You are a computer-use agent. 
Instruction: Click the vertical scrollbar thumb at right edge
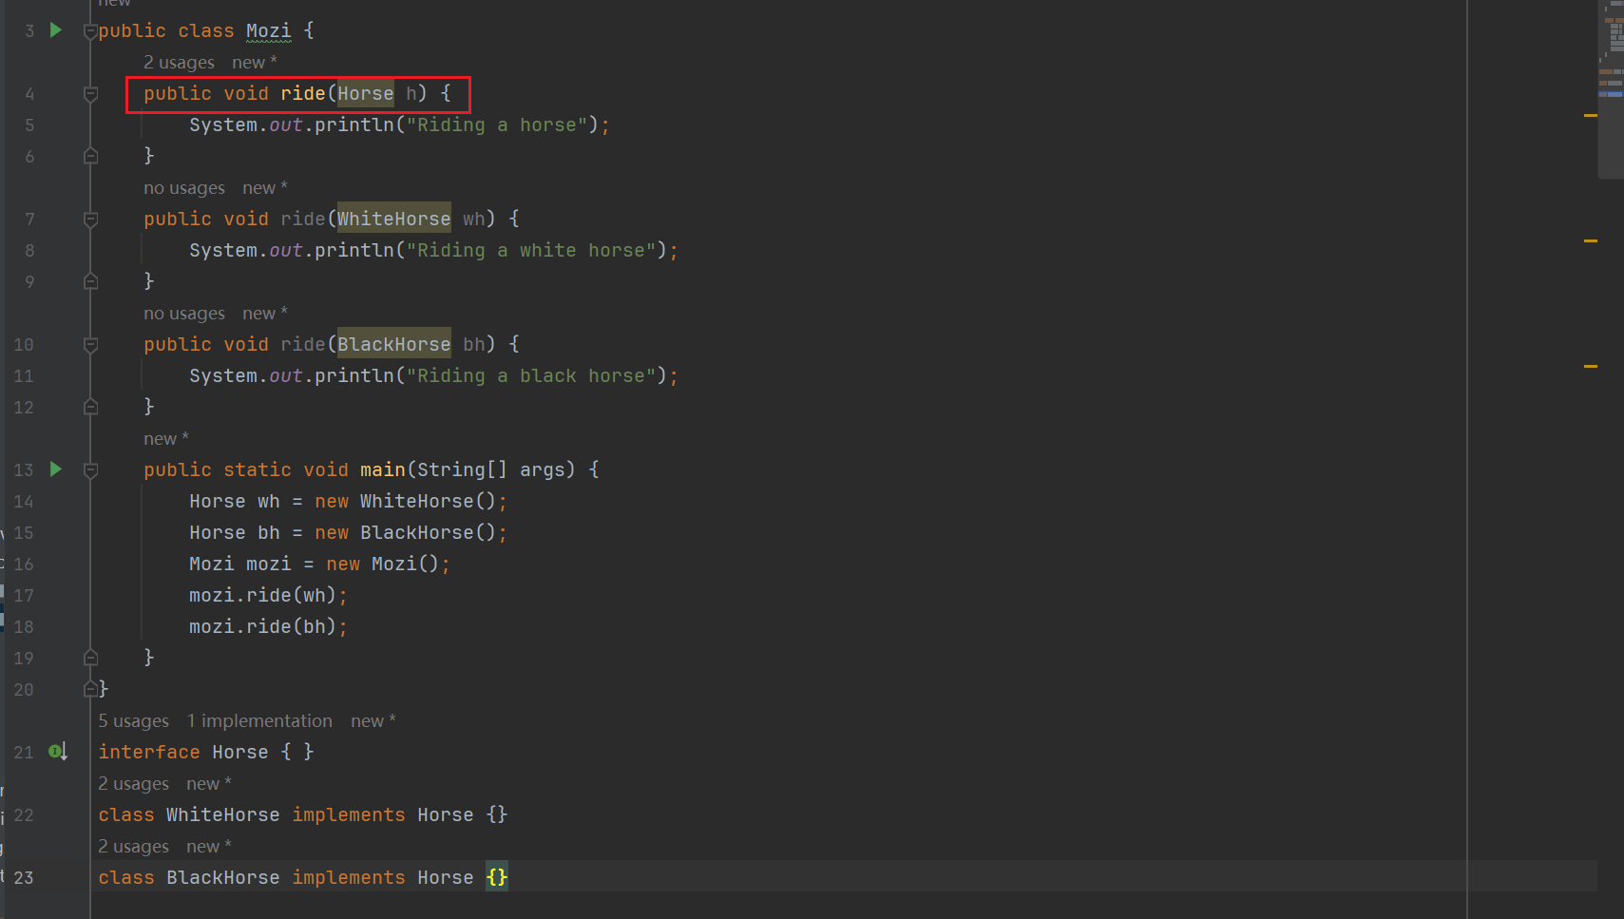coord(1611,89)
